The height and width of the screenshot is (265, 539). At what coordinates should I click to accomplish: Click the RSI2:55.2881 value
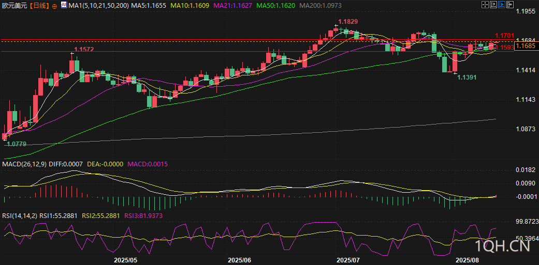coord(101,216)
